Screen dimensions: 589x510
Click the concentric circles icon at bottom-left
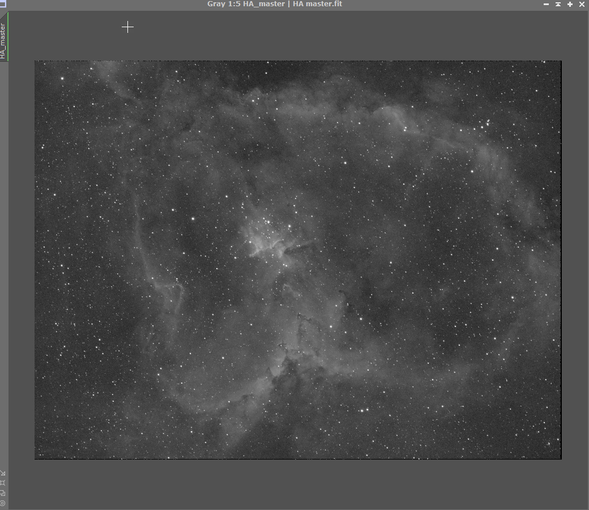click(3, 503)
